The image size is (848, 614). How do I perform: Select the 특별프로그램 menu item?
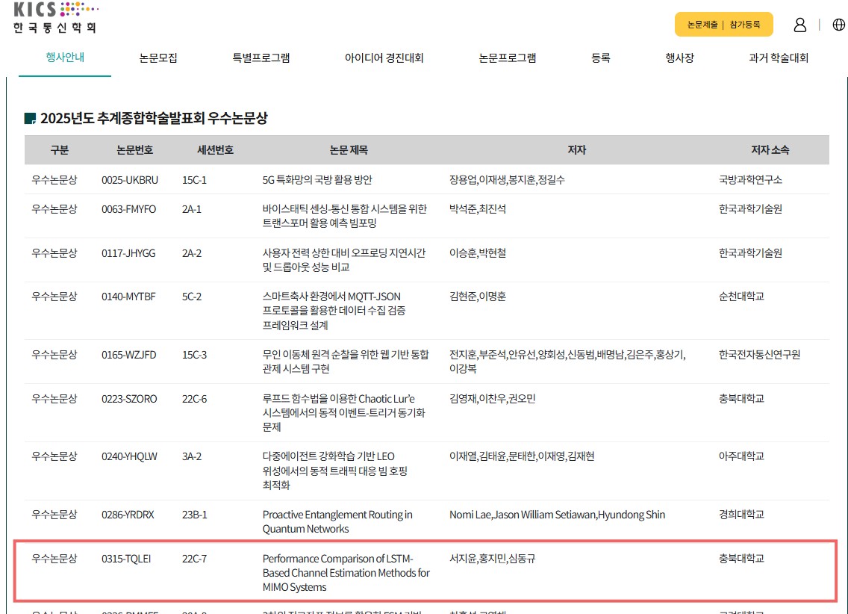[x=261, y=58]
